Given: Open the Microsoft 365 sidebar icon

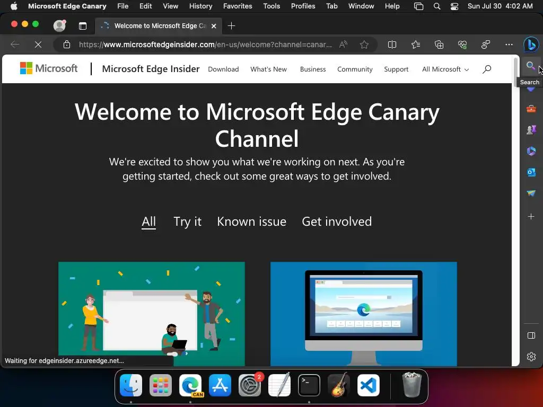Looking at the screenshot, I should (531, 151).
